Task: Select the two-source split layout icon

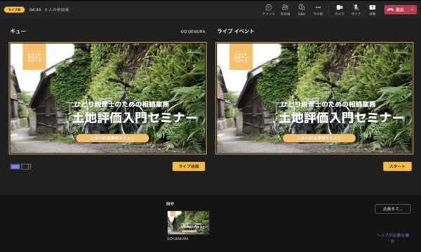Action: 27,167
